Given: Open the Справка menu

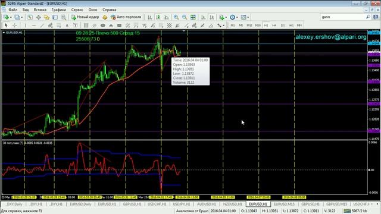Looking at the screenshot, I should [110, 10].
